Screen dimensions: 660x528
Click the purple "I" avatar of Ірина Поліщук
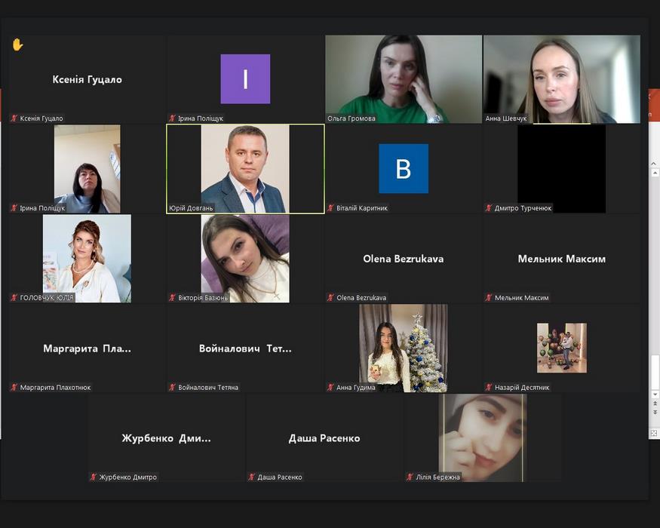click(245, 78)
